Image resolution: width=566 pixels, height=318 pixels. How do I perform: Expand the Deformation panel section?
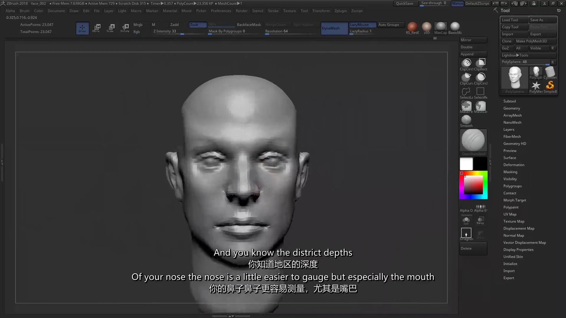tap(514, 165)
